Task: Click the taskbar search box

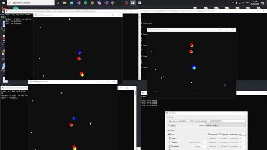Action: click(30, 3)
